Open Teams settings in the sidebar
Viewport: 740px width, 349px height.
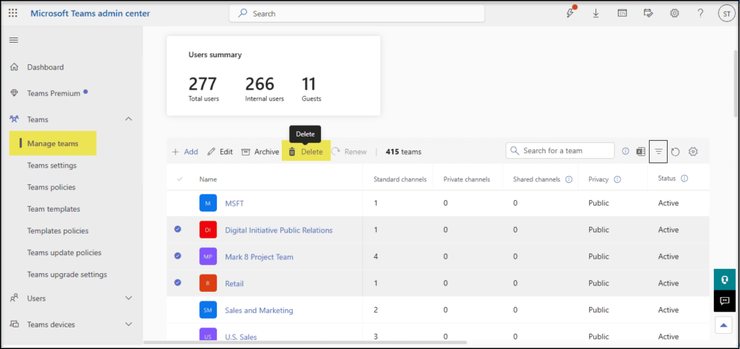pyautogui.click(x=52, y=165)
